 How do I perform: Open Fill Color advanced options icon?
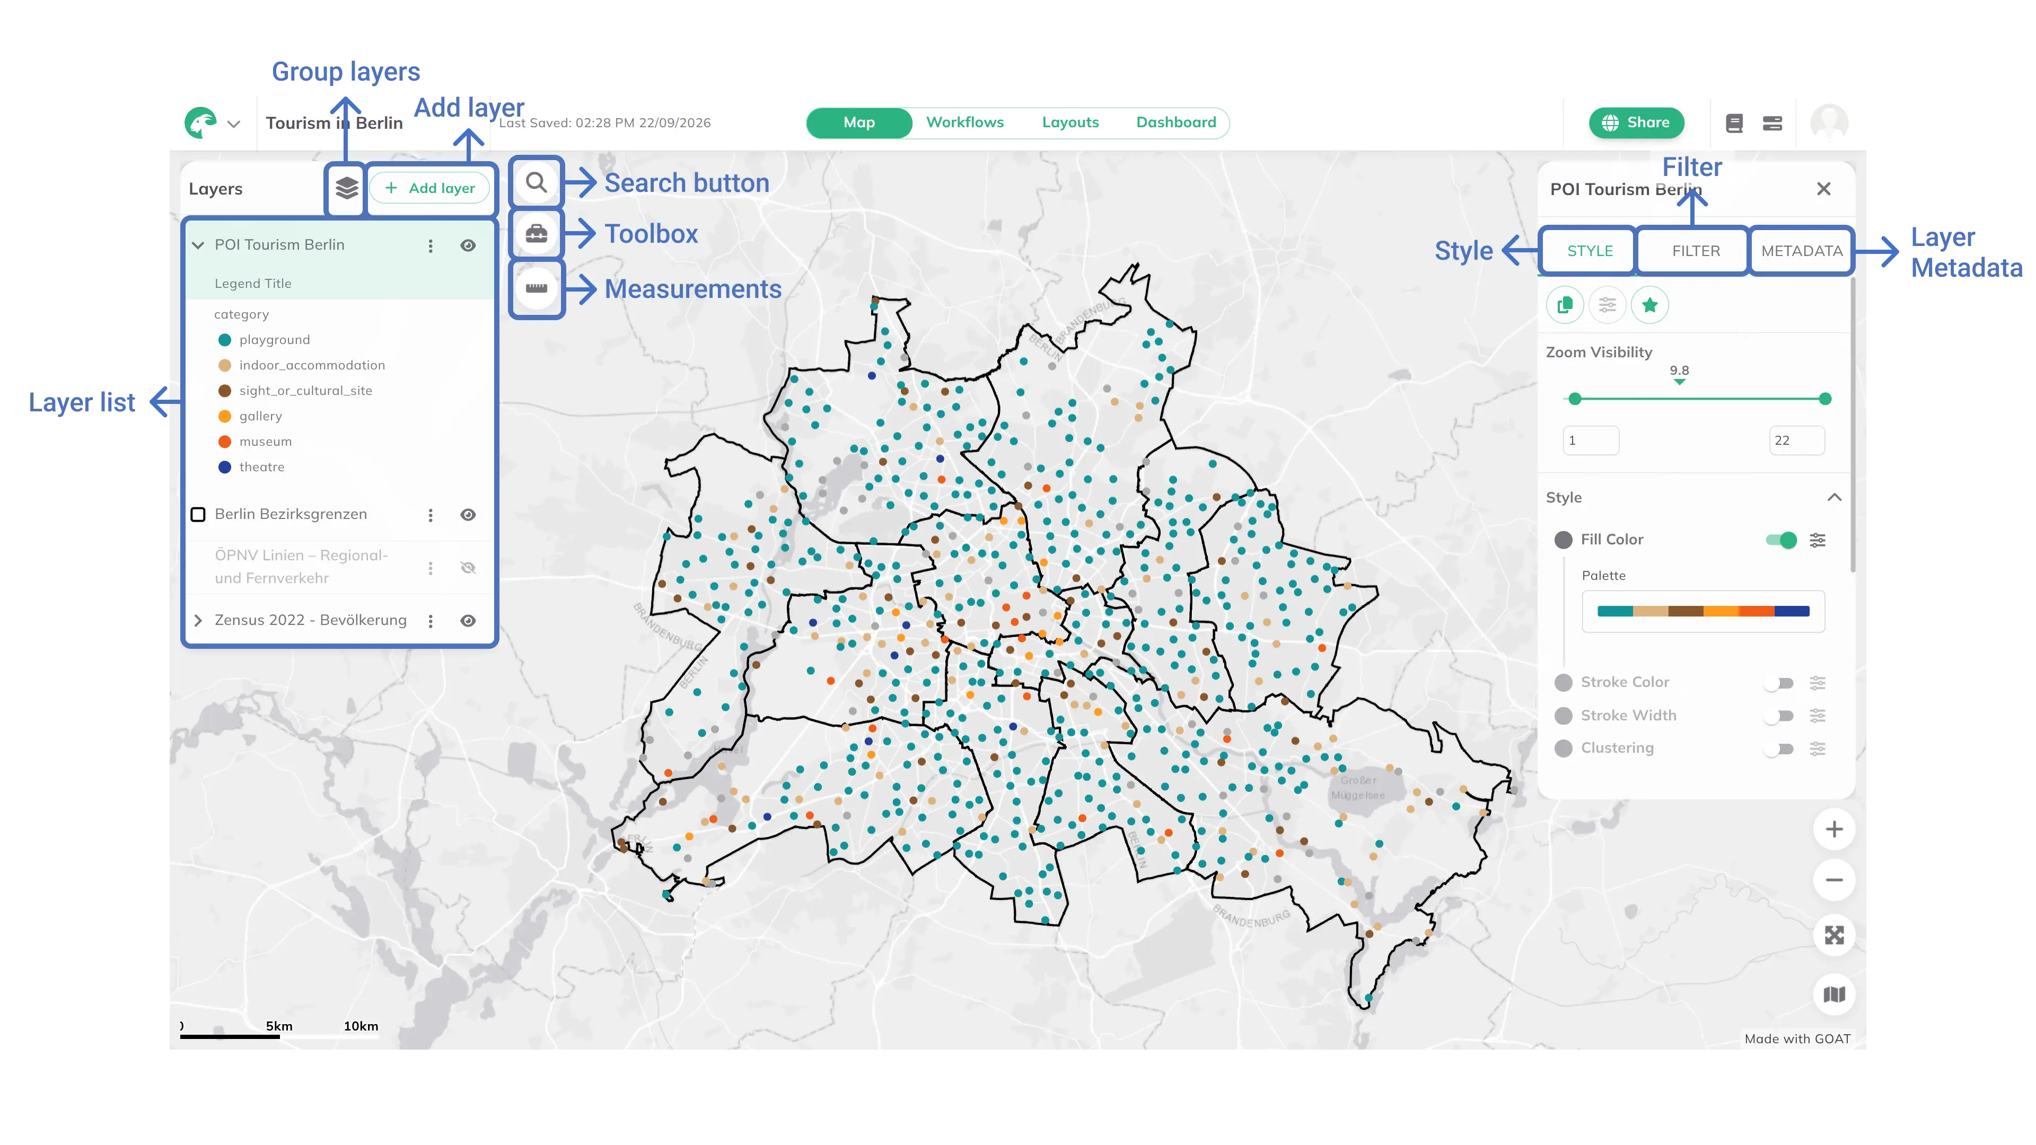click(x=1818, y=541)
